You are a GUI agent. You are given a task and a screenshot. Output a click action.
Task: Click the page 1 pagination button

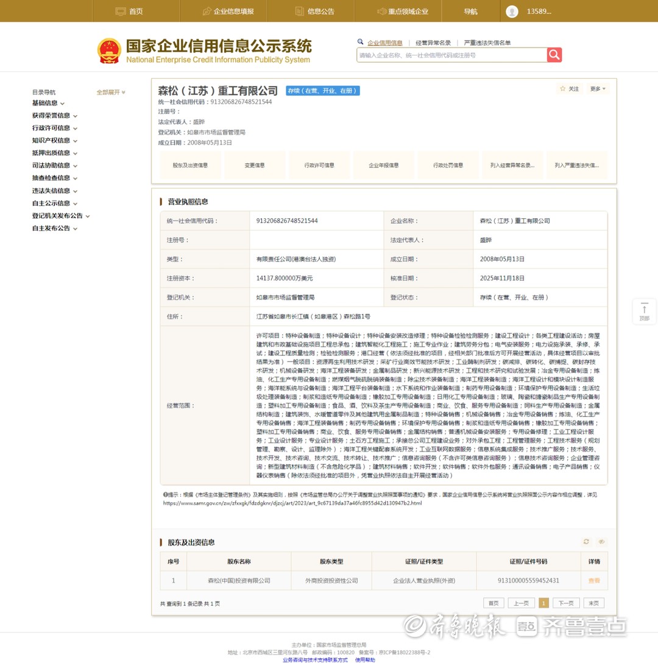click(543, 603)
